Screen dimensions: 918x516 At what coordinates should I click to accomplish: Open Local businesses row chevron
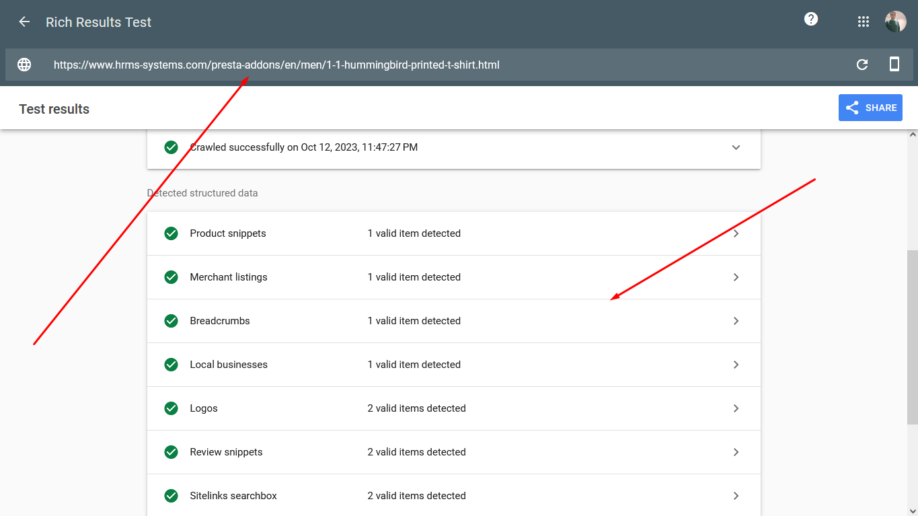pos(736,365)
